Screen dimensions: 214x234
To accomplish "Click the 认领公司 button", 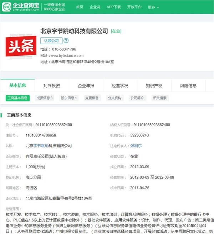I will coord(51,41).
